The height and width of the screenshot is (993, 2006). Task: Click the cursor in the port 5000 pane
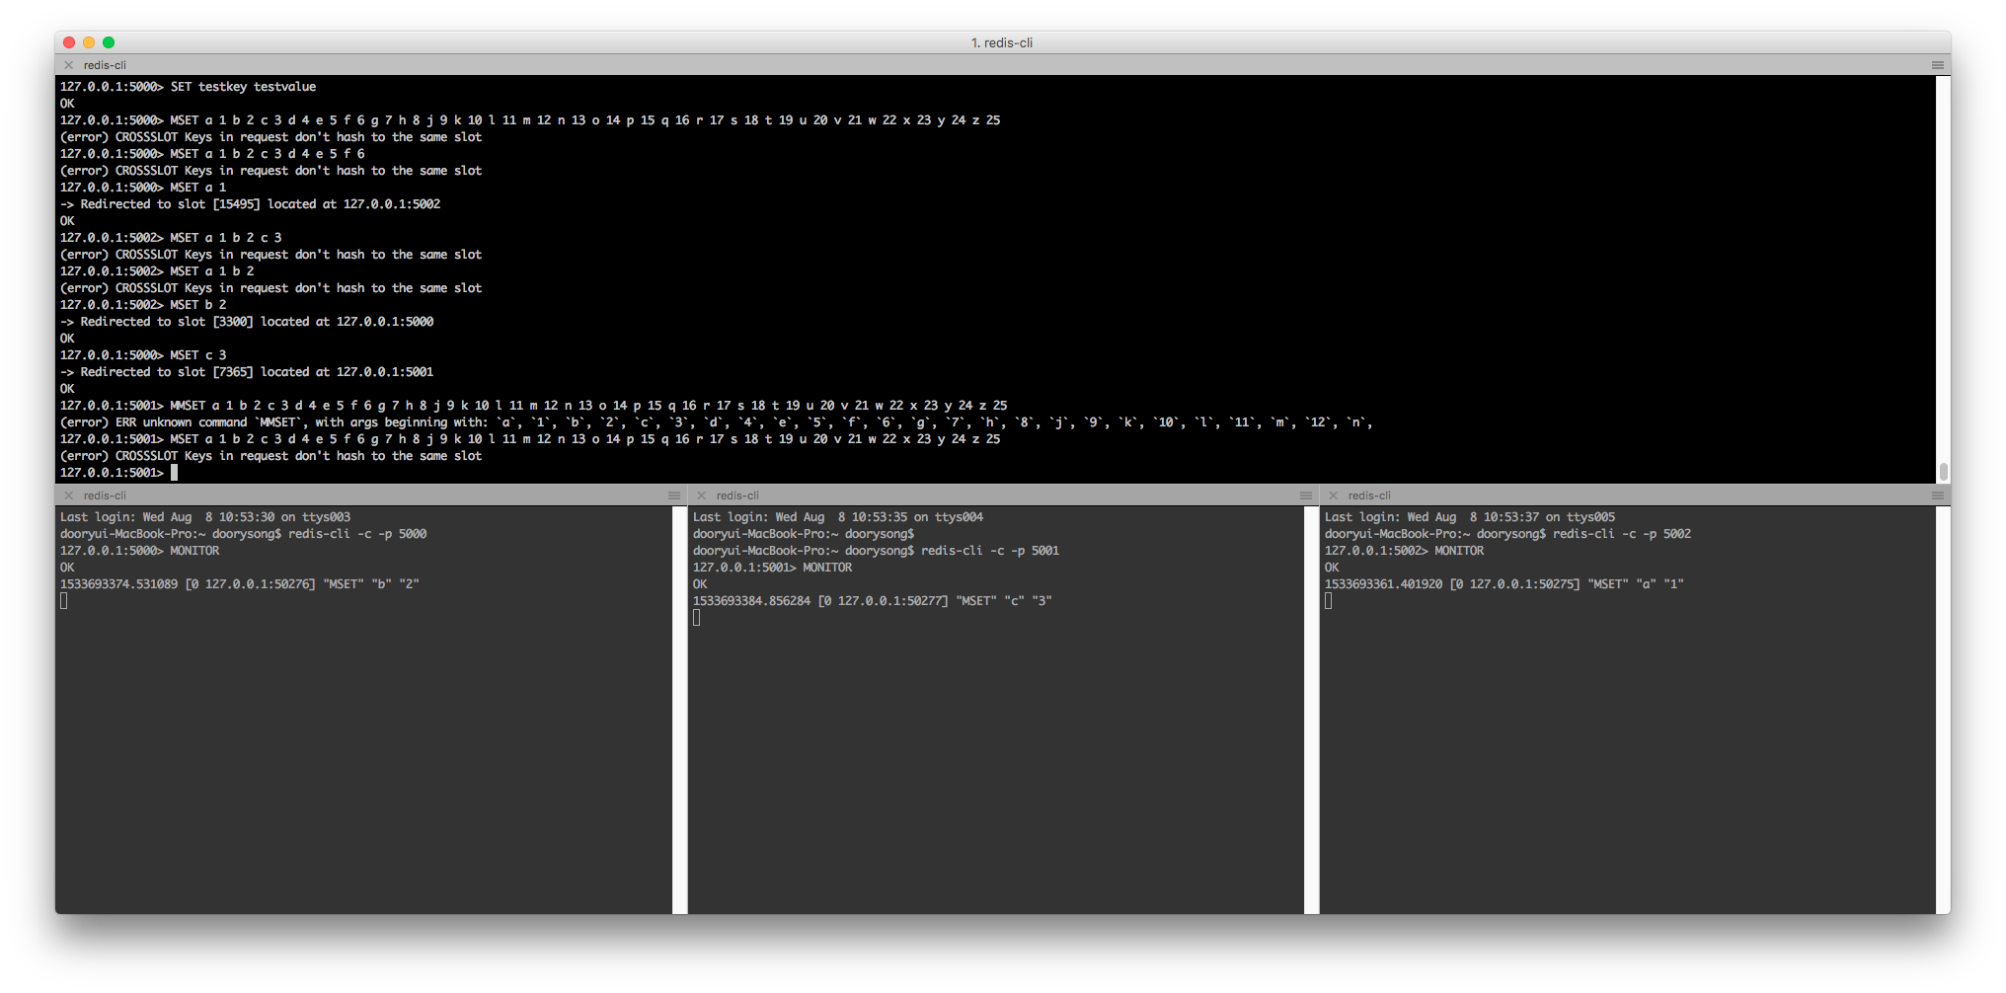[64, 601]
